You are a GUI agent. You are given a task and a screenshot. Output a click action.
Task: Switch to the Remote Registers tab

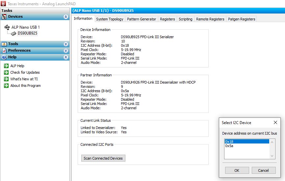click(210, 19)
